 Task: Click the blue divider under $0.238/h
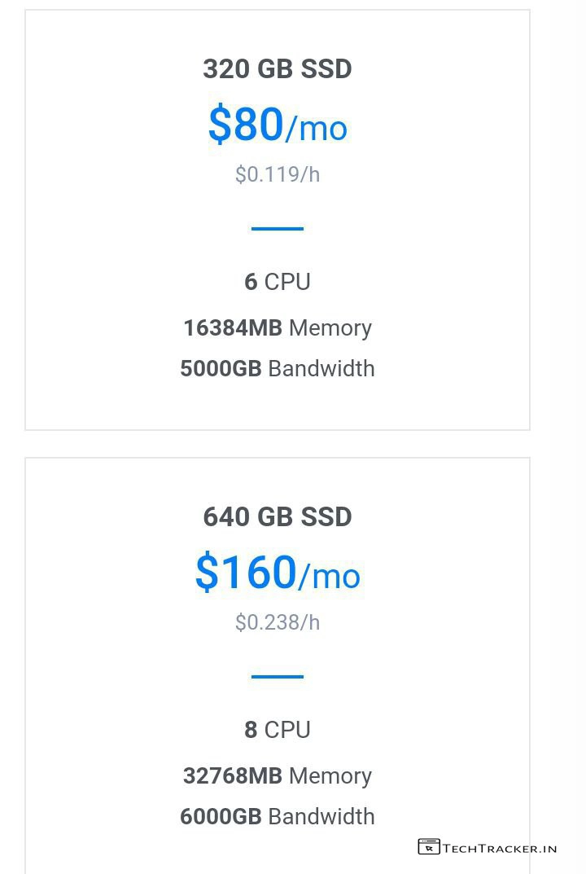pos(278,676)
